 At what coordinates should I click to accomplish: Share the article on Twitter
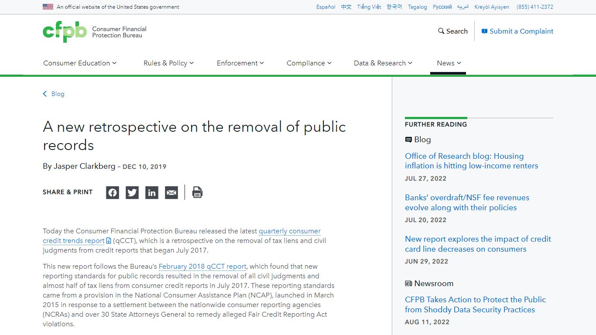[x=132, y=192]
